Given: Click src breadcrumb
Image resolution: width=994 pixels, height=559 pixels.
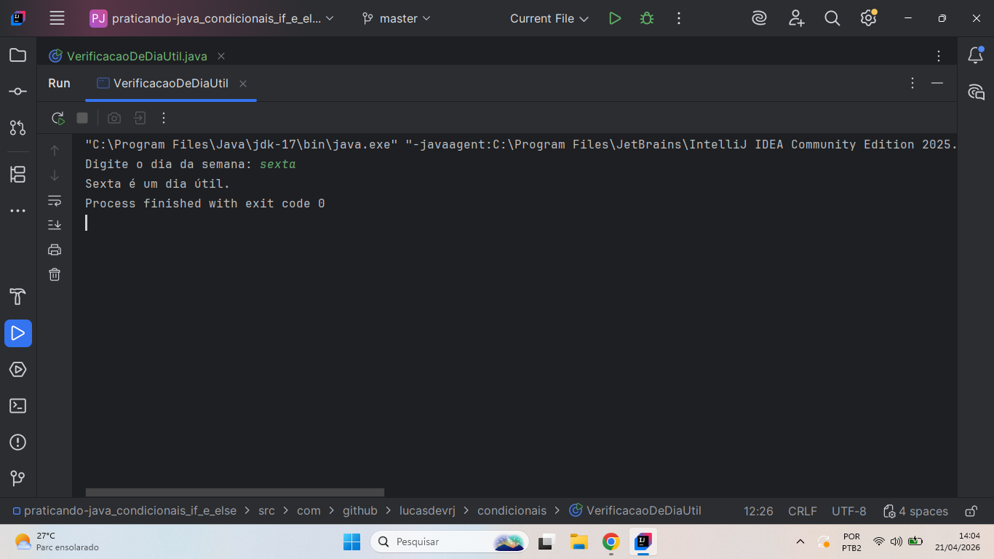Looking at the screenshot, I should click(x=267, y=511).
